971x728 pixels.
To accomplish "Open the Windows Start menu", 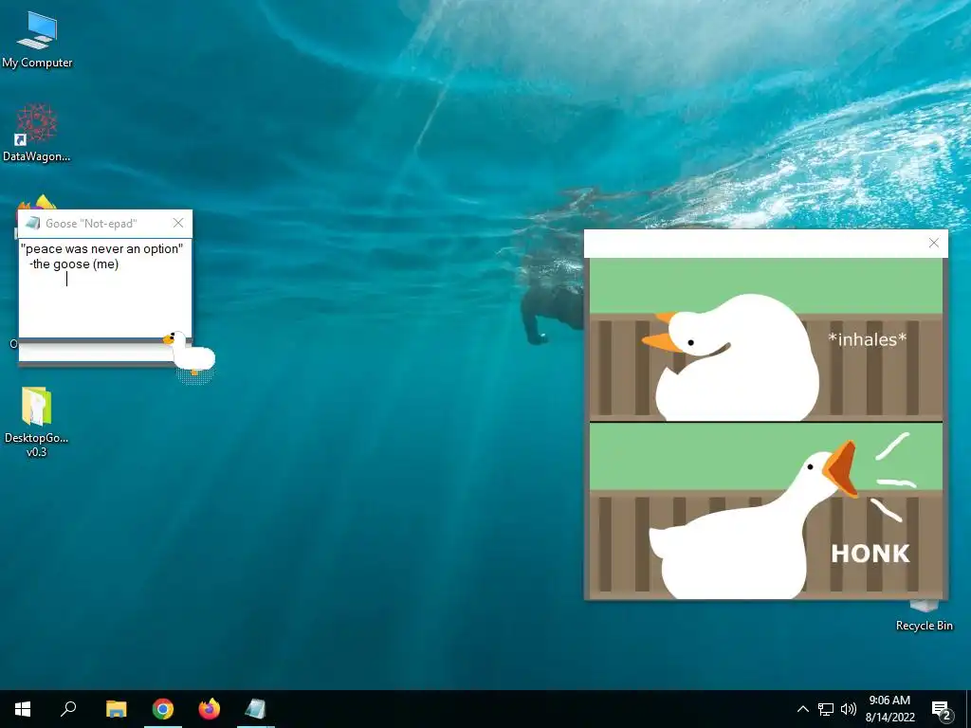I will point(23,709).
